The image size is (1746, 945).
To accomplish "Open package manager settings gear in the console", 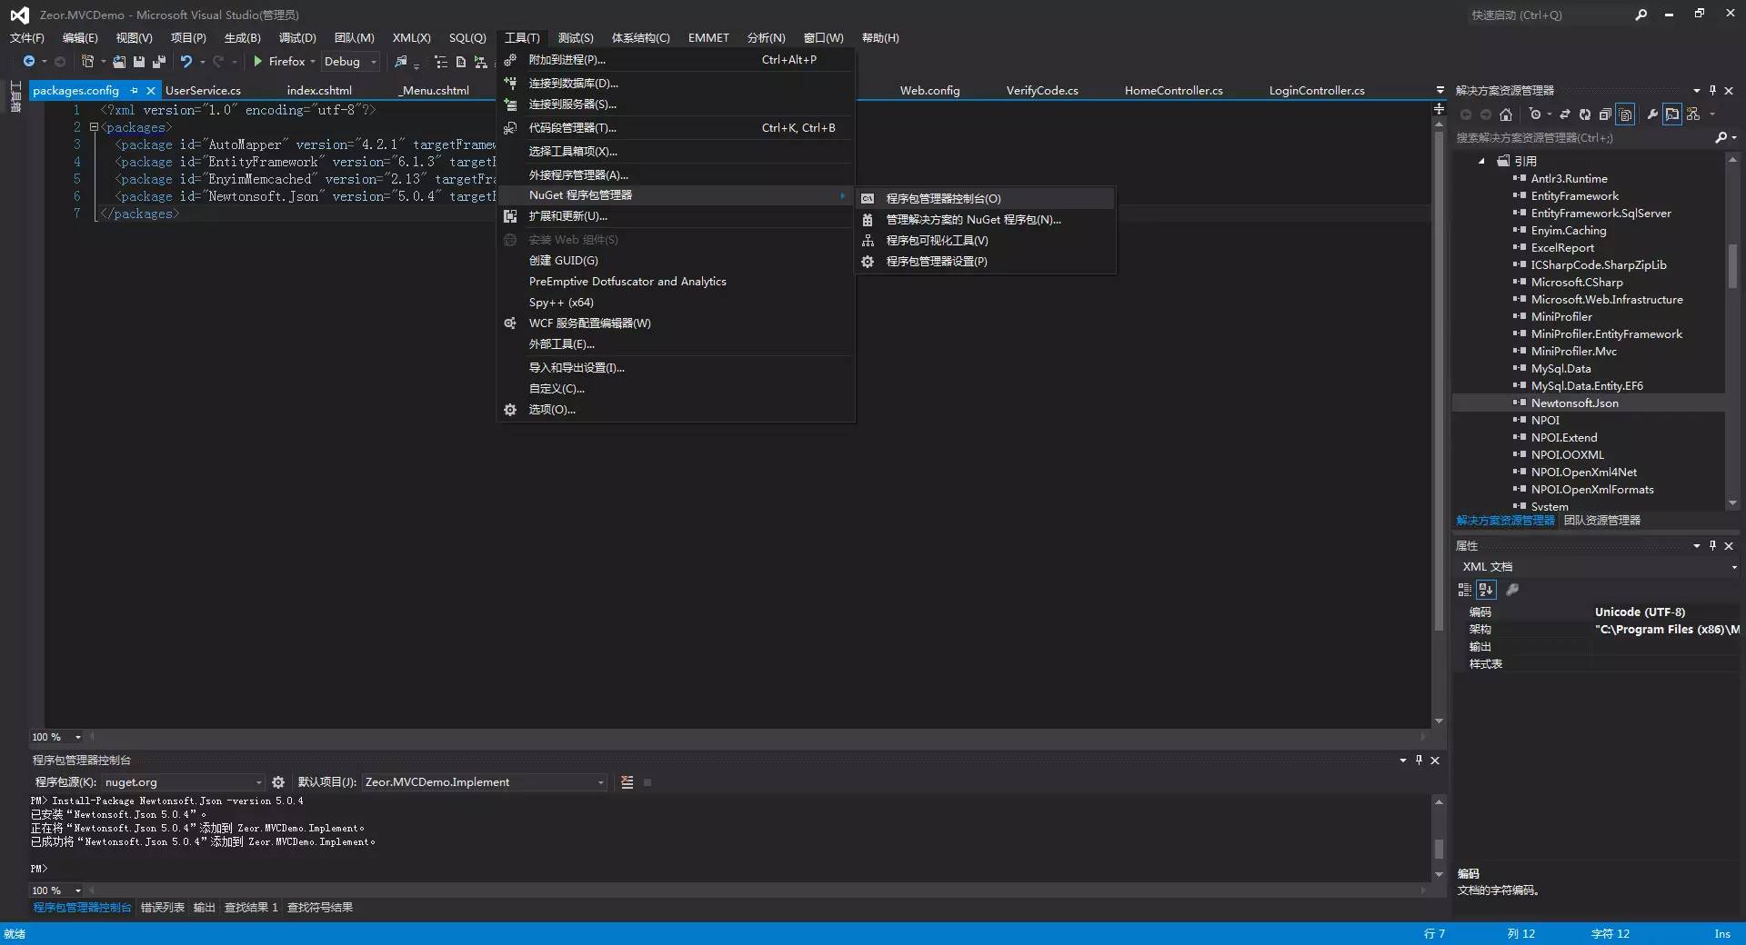I will click(x=278, y=781).
